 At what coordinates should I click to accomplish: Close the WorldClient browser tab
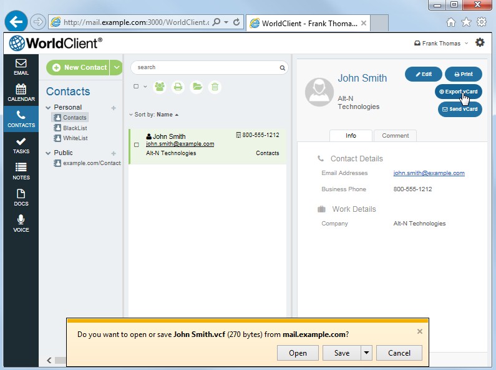point(364,23)
